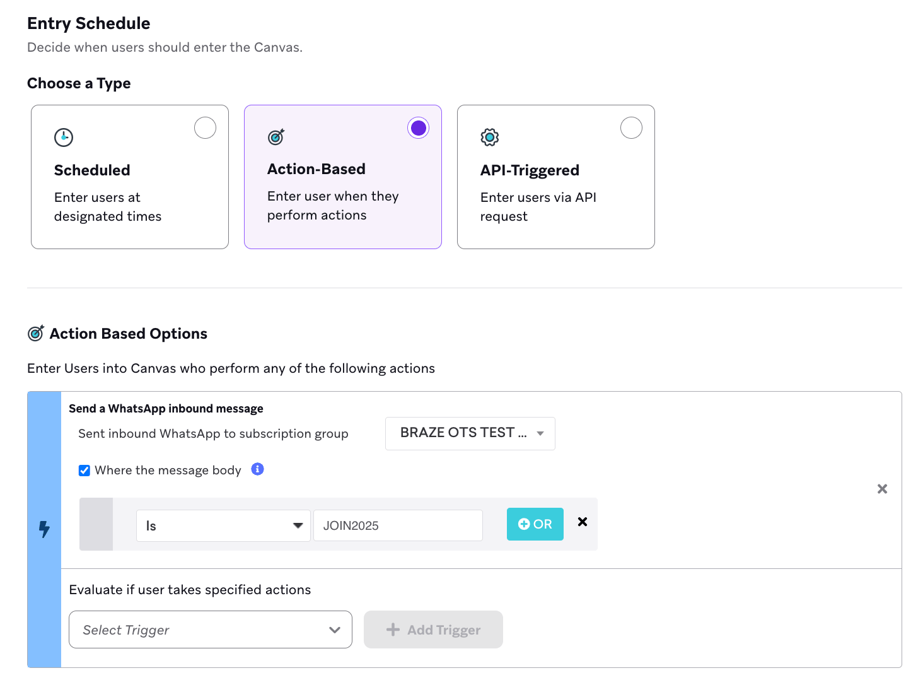Click 'Evaluate if user takes specified actions' text
The height and width of the screenshot is (685, 923).
tap(190, 590)
